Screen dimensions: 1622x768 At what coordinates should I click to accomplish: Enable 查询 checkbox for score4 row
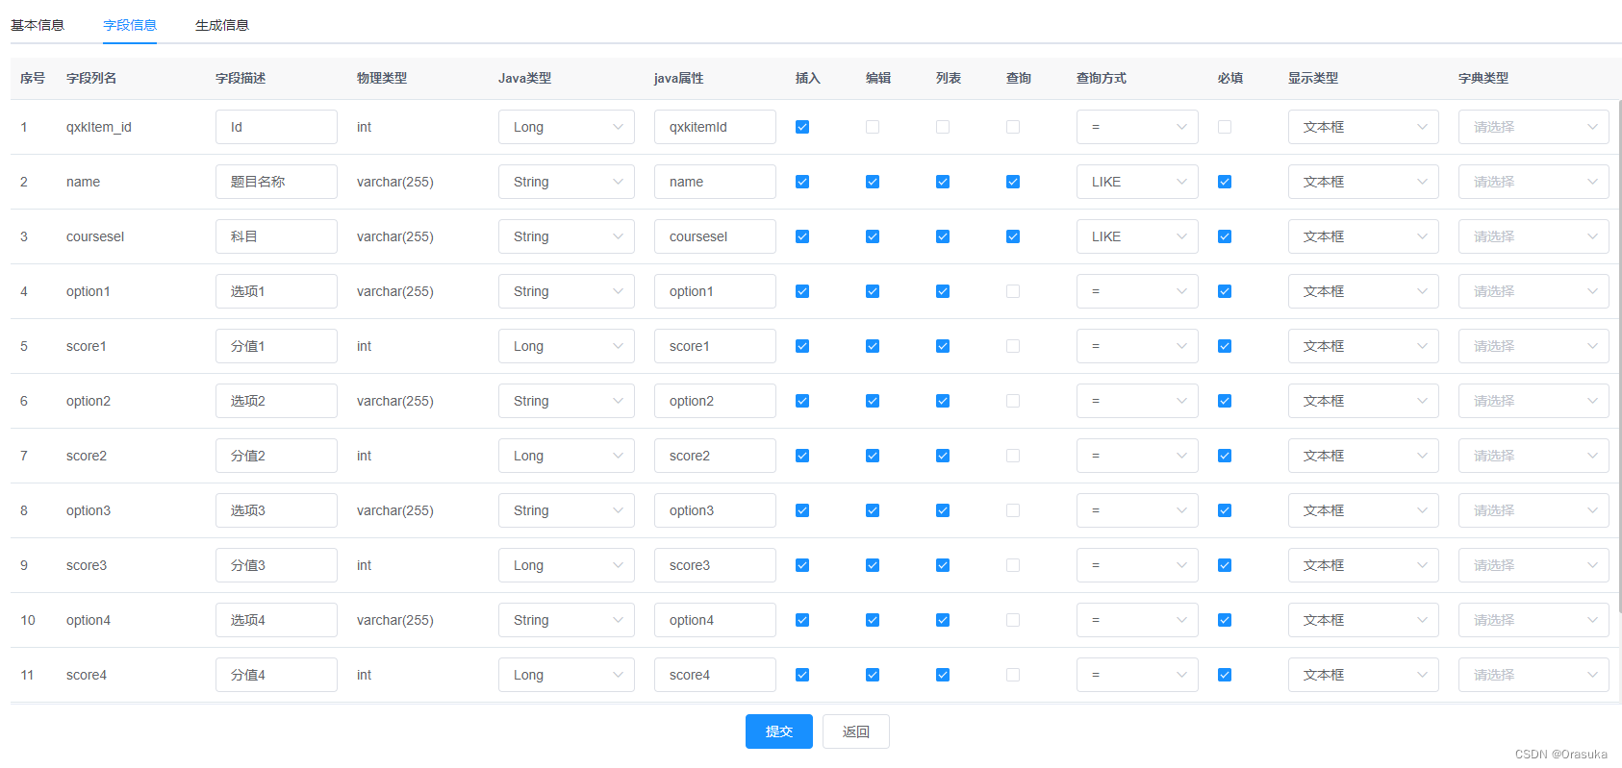(x=1013, y=675)
